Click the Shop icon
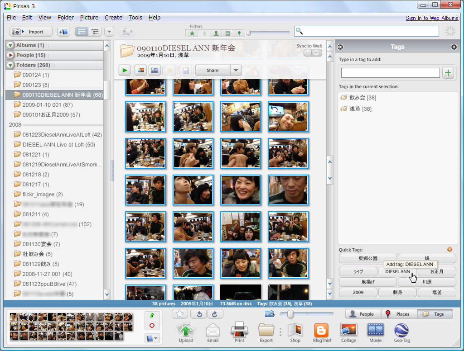The width and height of the screenshot is (464, 351). pyautogui.click(x=295, y=333)
